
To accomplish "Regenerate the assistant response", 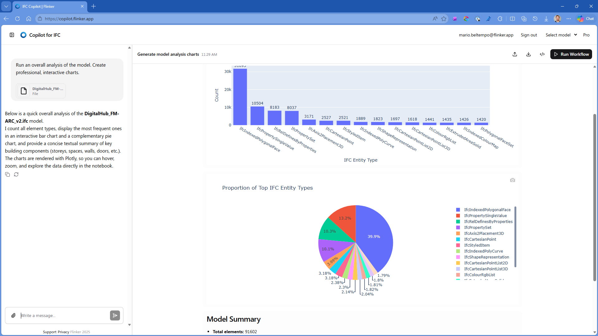I will click(16, 174).
